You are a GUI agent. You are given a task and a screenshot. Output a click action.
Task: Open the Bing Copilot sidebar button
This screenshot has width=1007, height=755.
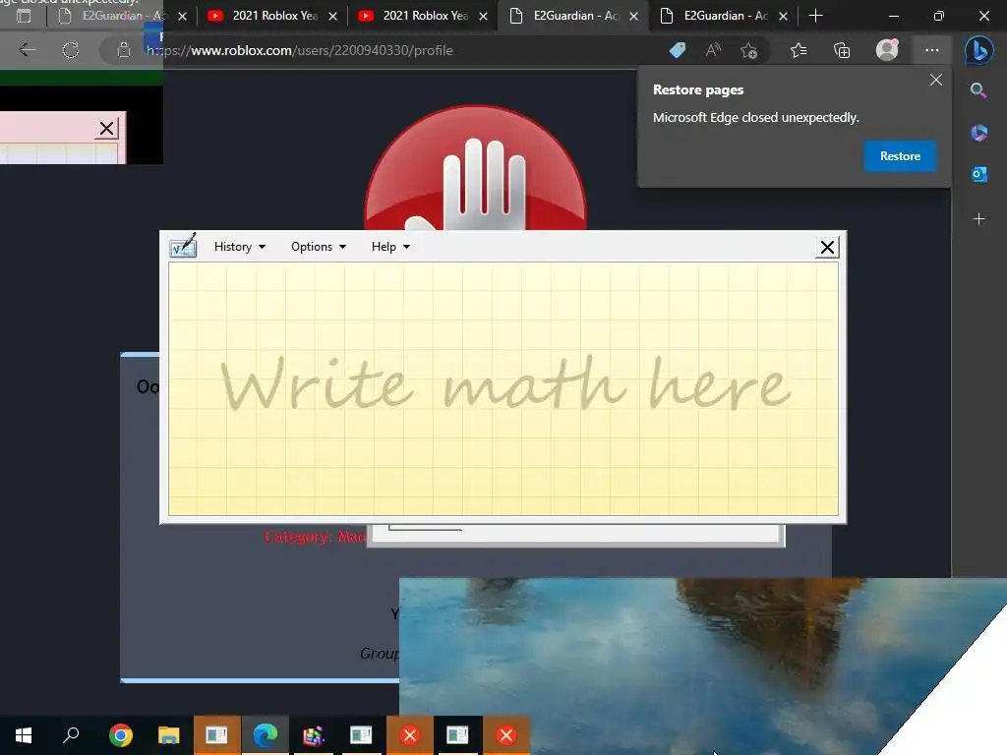point(978,50)
